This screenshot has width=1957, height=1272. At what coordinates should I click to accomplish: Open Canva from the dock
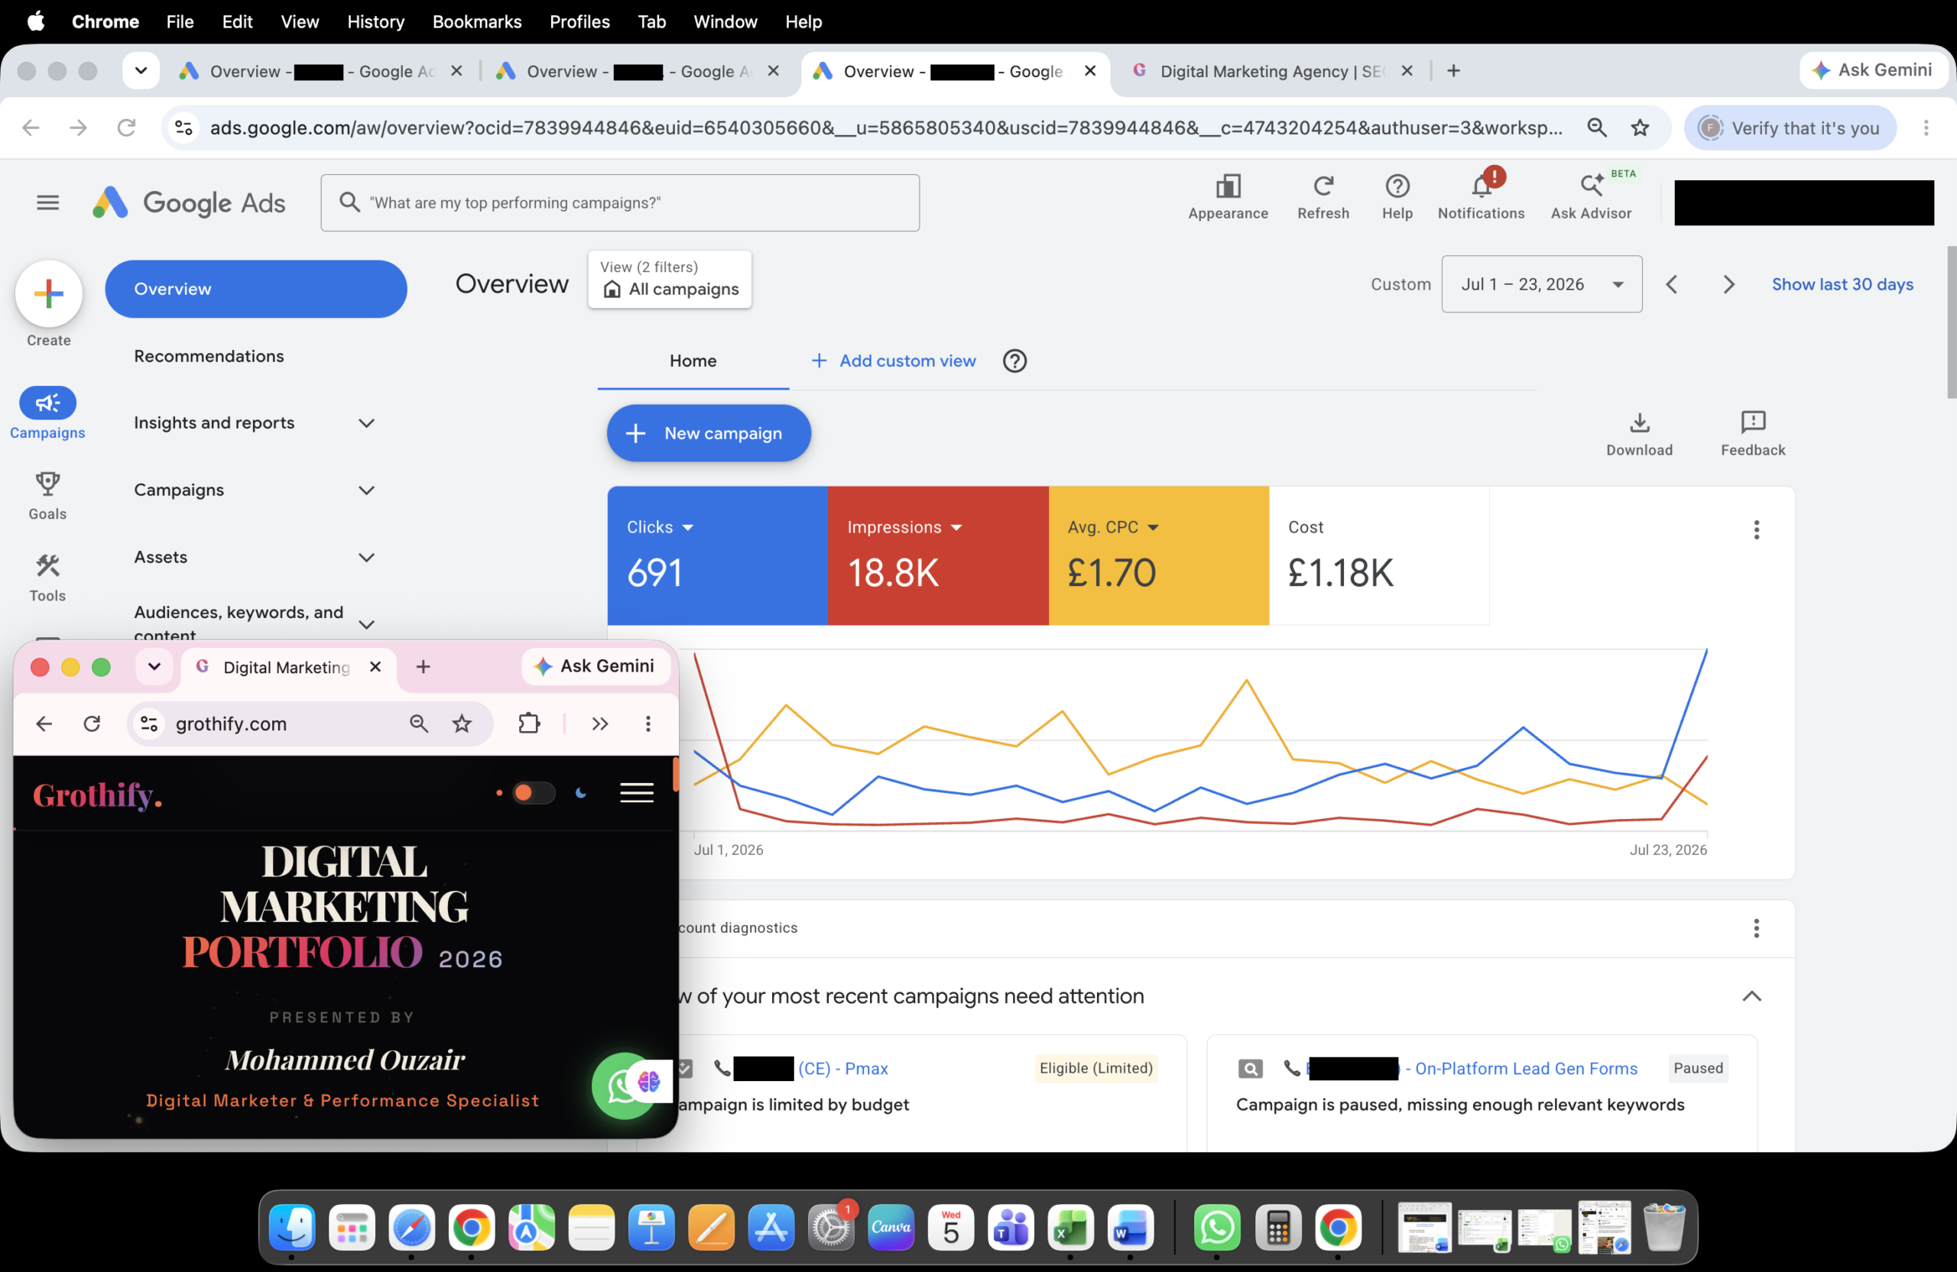pyautogui.click(x=891, y=1228)
